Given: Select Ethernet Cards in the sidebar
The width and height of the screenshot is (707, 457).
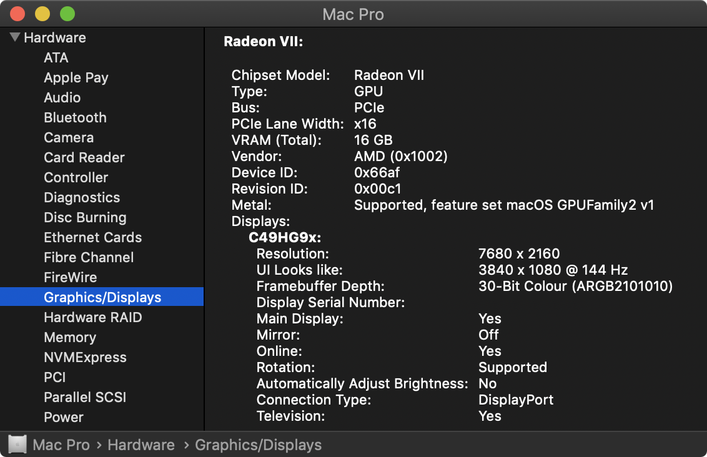Looking at the screenshot, I should (92, 237).
